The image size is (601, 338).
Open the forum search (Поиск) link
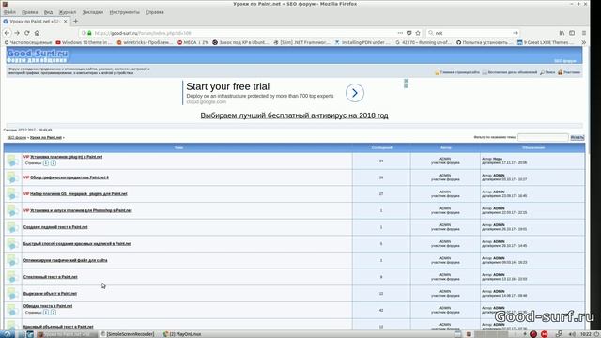coord(547,72)
